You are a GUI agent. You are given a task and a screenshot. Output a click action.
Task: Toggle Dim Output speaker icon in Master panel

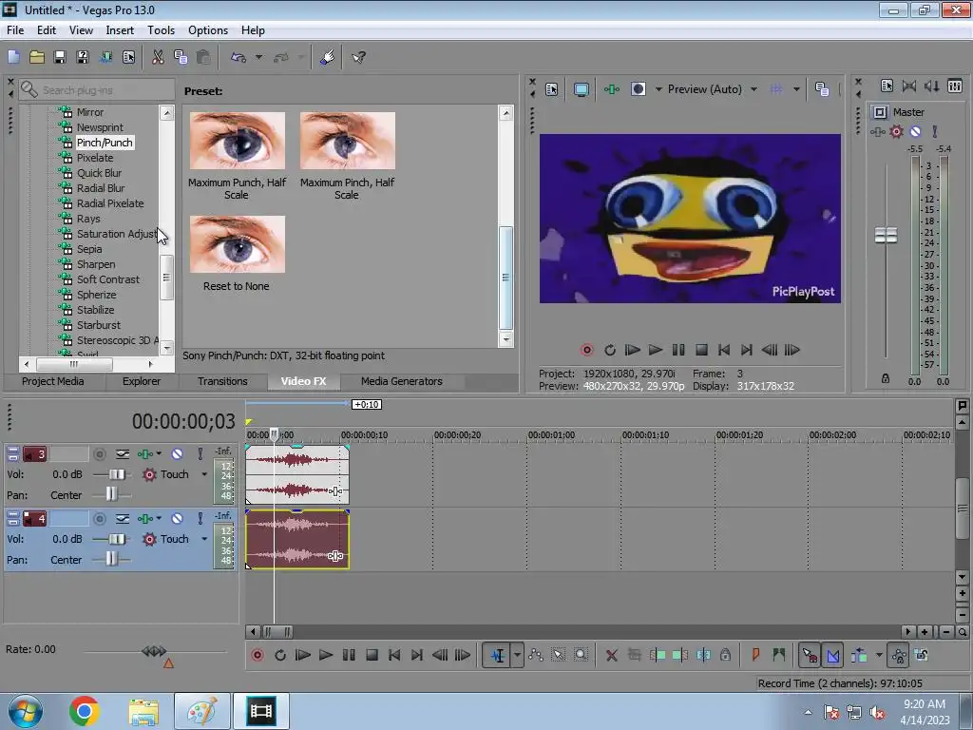point(932,86)
